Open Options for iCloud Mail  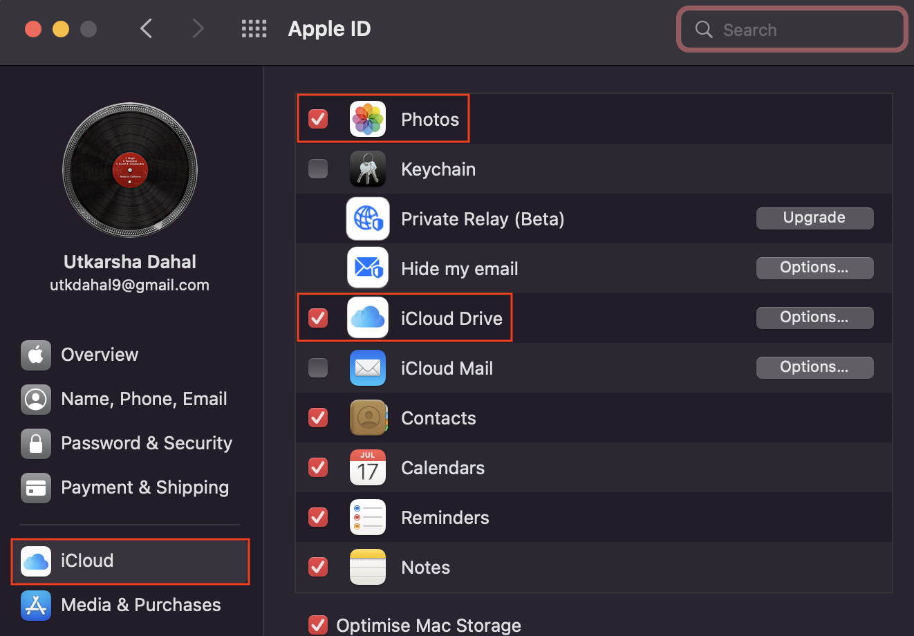[x=814, y=367]
